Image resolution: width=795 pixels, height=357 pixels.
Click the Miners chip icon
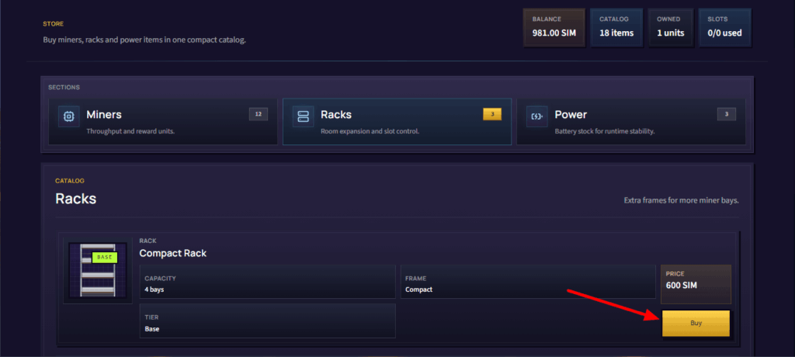pos(68,116)
